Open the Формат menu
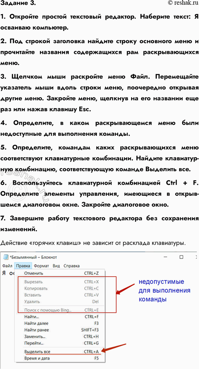 click(x=41, y=266)
